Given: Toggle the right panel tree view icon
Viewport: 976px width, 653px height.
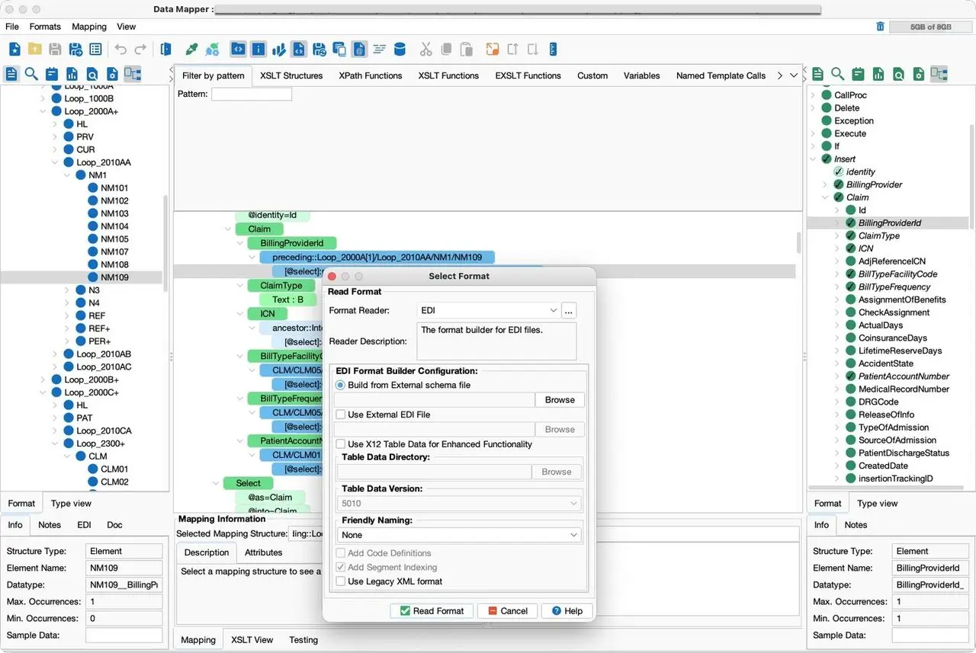Looking at the screenshot, I should click(x=939, y=74).
